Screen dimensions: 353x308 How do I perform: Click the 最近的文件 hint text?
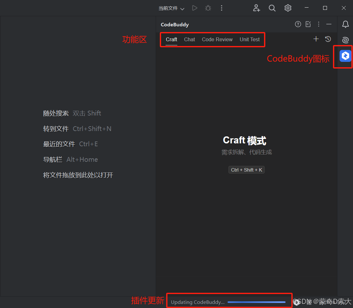[x=59, y=144]
